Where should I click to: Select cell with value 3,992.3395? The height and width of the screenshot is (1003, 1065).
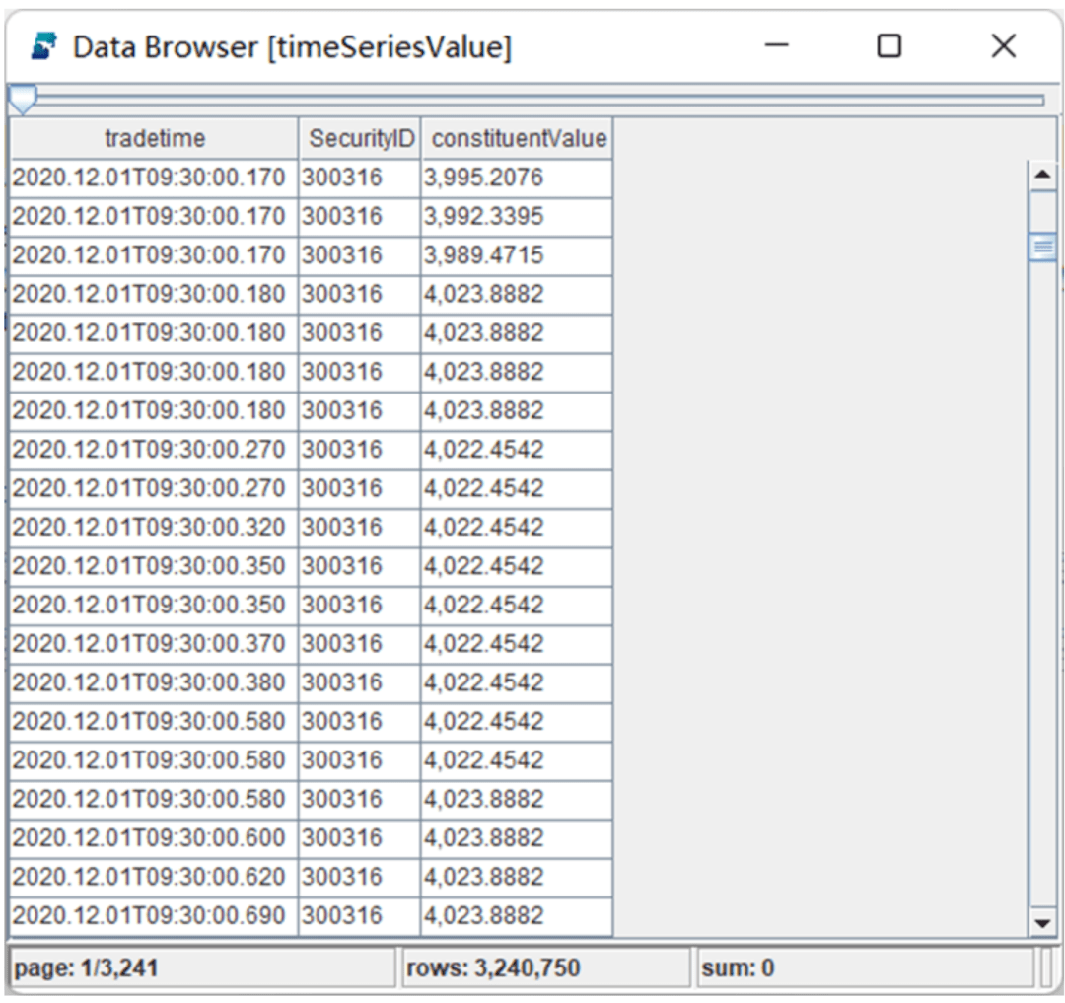coord(517,217)
